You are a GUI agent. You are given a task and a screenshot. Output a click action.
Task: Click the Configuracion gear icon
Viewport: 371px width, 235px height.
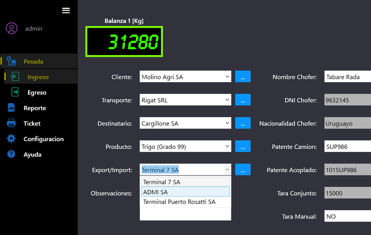click(12, 139)
